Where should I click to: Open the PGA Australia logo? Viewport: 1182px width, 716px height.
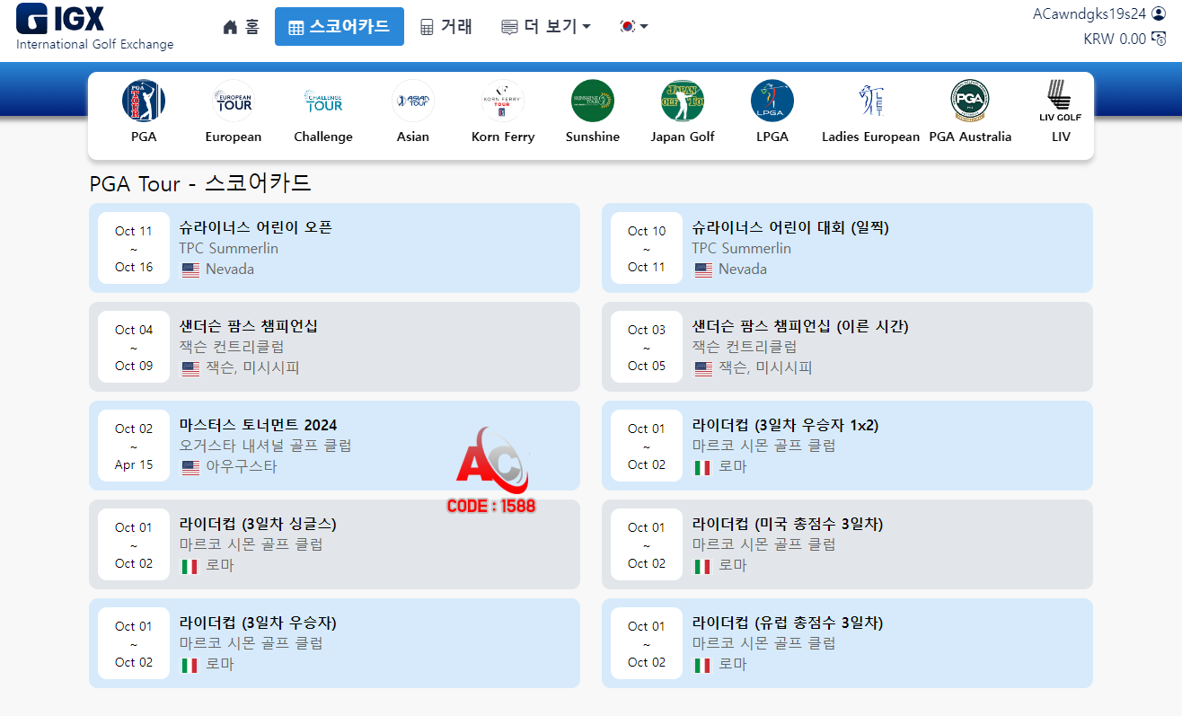970,101
